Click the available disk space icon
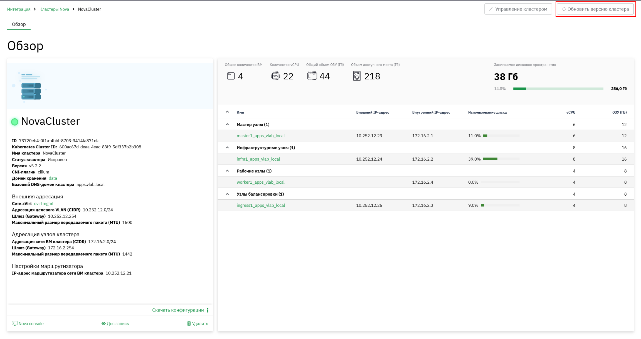The height and width of the screenshot is (339, 641). coord(357,76)
